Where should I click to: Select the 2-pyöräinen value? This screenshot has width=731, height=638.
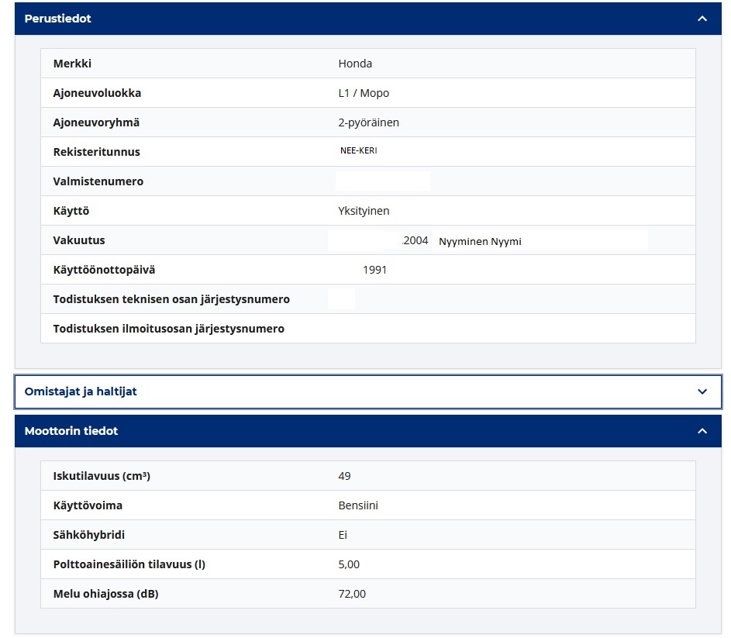(369, 122)
